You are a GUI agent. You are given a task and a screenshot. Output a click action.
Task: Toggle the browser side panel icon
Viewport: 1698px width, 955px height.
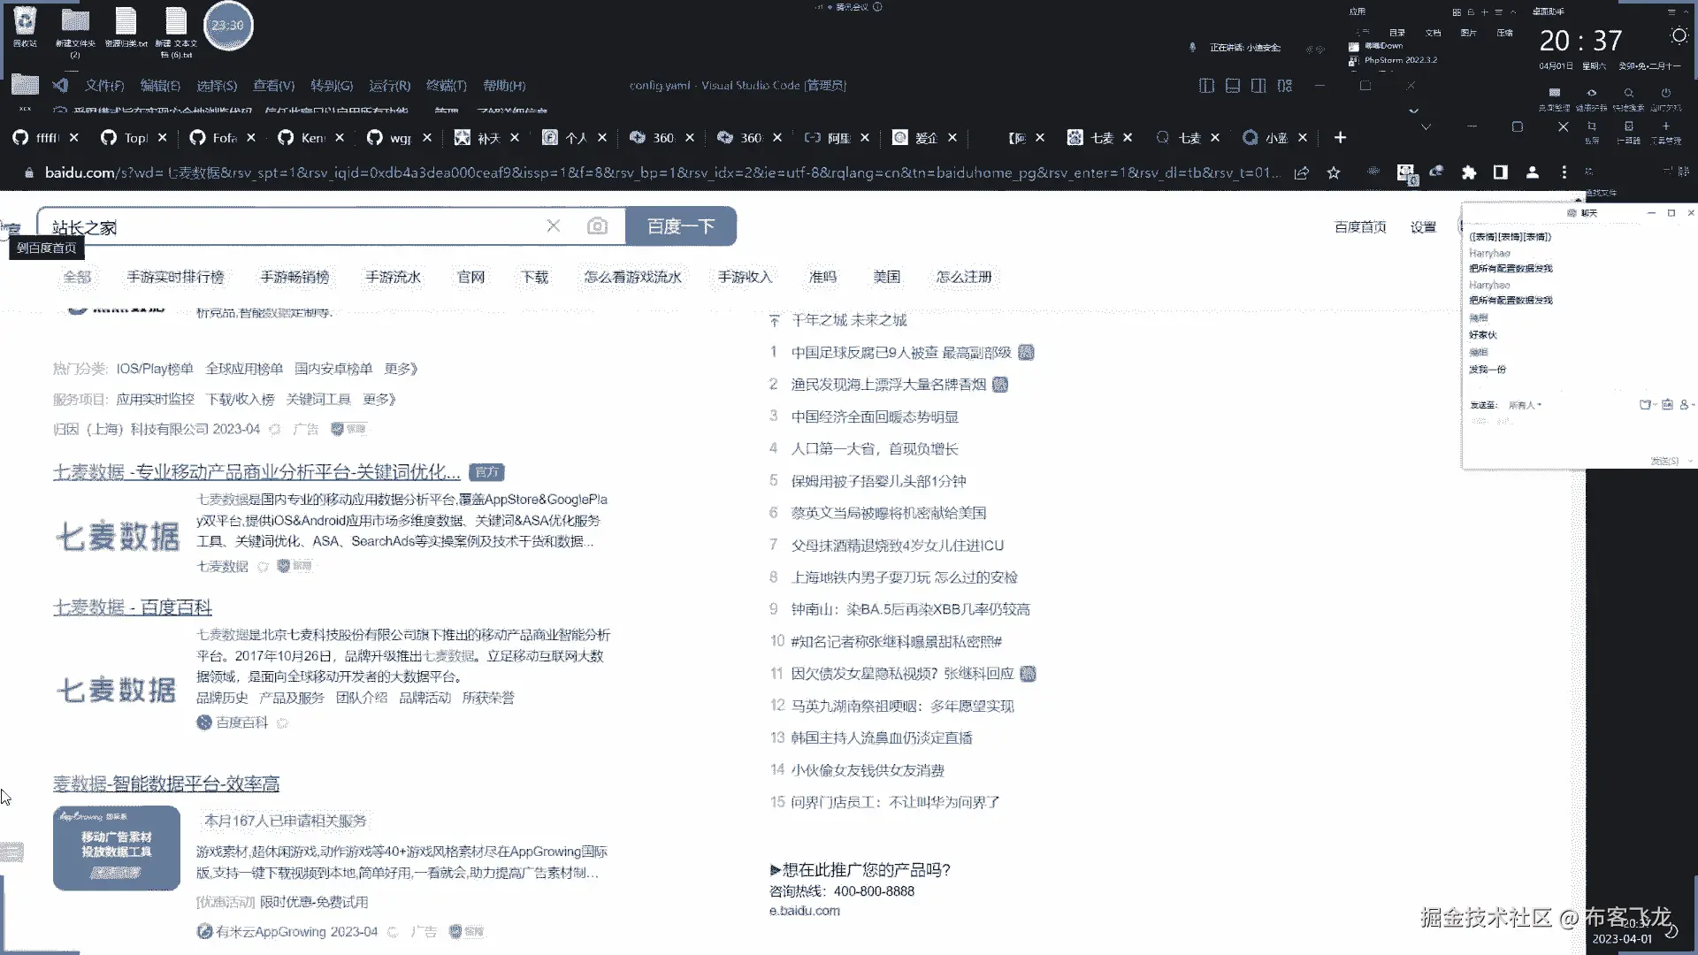(x=1501, y=172)
